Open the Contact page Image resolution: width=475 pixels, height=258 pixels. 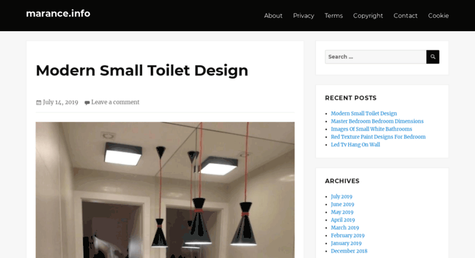pos(405,16)
